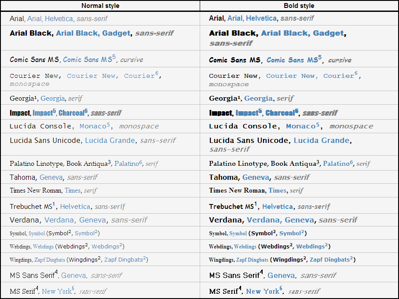Select the Monaco link in Normal column
Screen dimensions: 399x299
(92, 126)
